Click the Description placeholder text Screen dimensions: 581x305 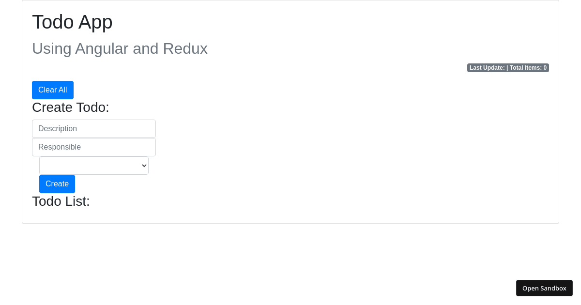pos(58,128)
